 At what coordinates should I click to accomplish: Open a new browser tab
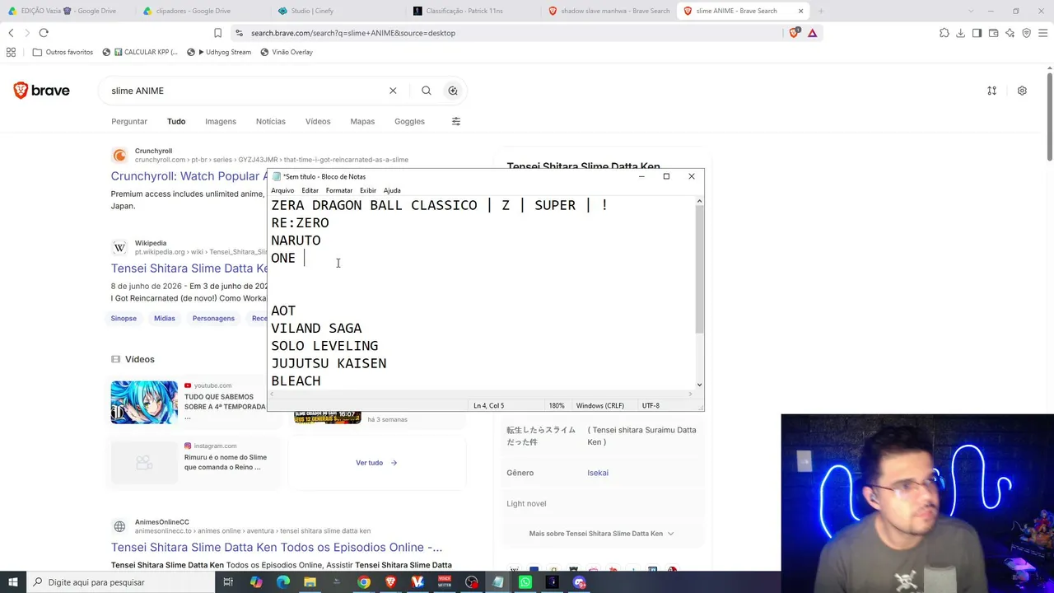[x=821, y=11]
